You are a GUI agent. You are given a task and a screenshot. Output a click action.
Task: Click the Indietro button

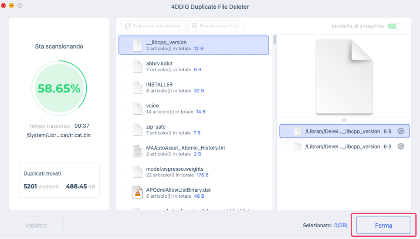(x=36, y=226)
